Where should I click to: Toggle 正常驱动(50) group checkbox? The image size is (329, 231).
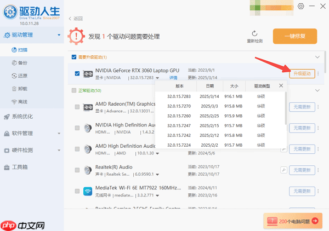(x=74, y=90)
